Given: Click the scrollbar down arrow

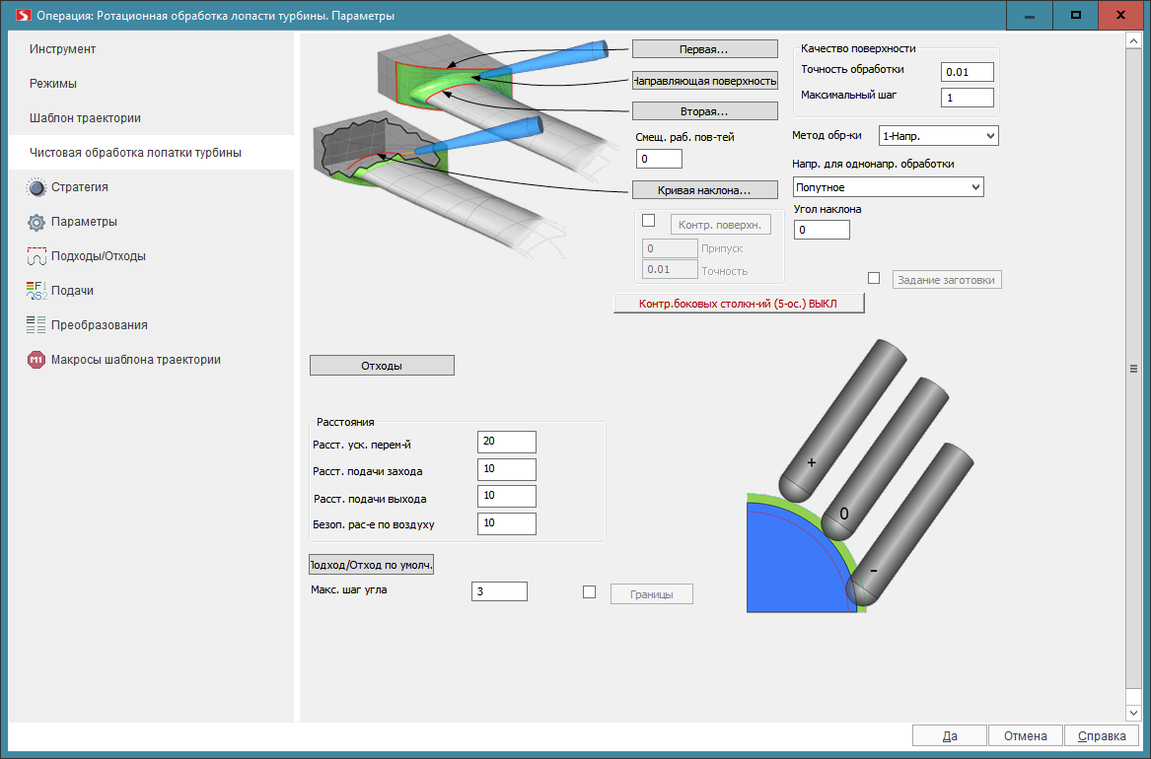Looking at the screenshot, I should coord(1133,712).
